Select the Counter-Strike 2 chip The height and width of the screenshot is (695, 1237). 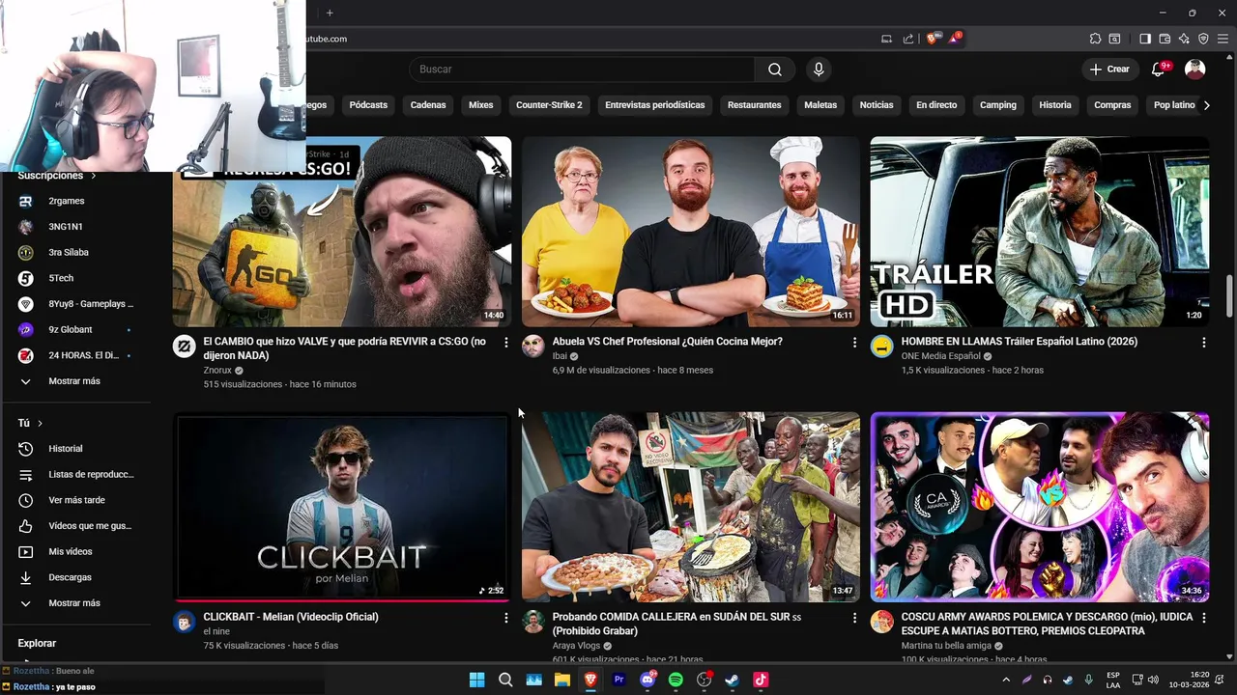pyautogui.click(x=549, y=105)
